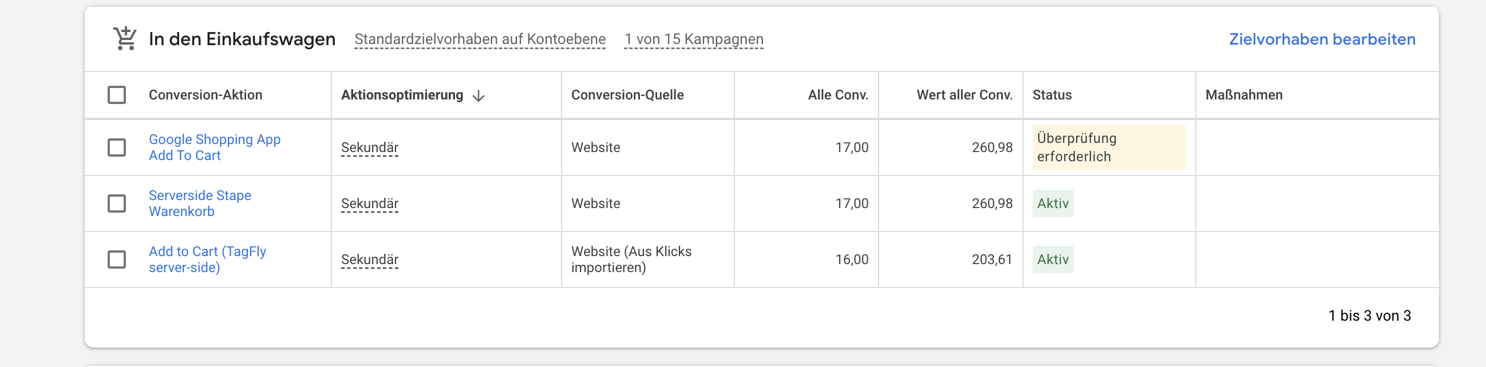Toggle the select-all checkbox in header

(117, 95)
